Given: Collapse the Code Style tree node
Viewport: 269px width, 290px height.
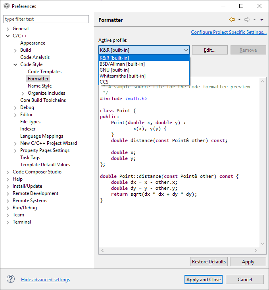Looking at the screenshot, I should pyautogui.click(x=15, y=65).
